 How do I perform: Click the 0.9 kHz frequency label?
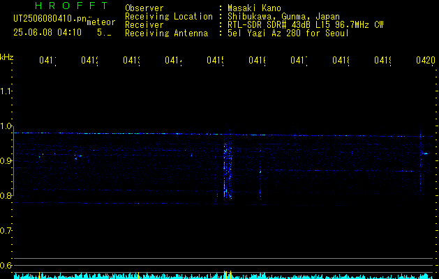[x=6, y=161]
